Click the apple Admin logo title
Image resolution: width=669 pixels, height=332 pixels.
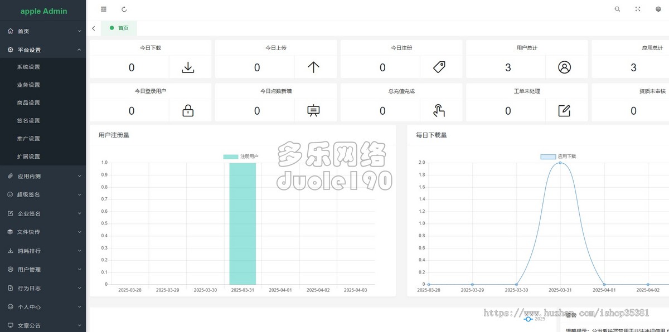click(x=43, y=11)
